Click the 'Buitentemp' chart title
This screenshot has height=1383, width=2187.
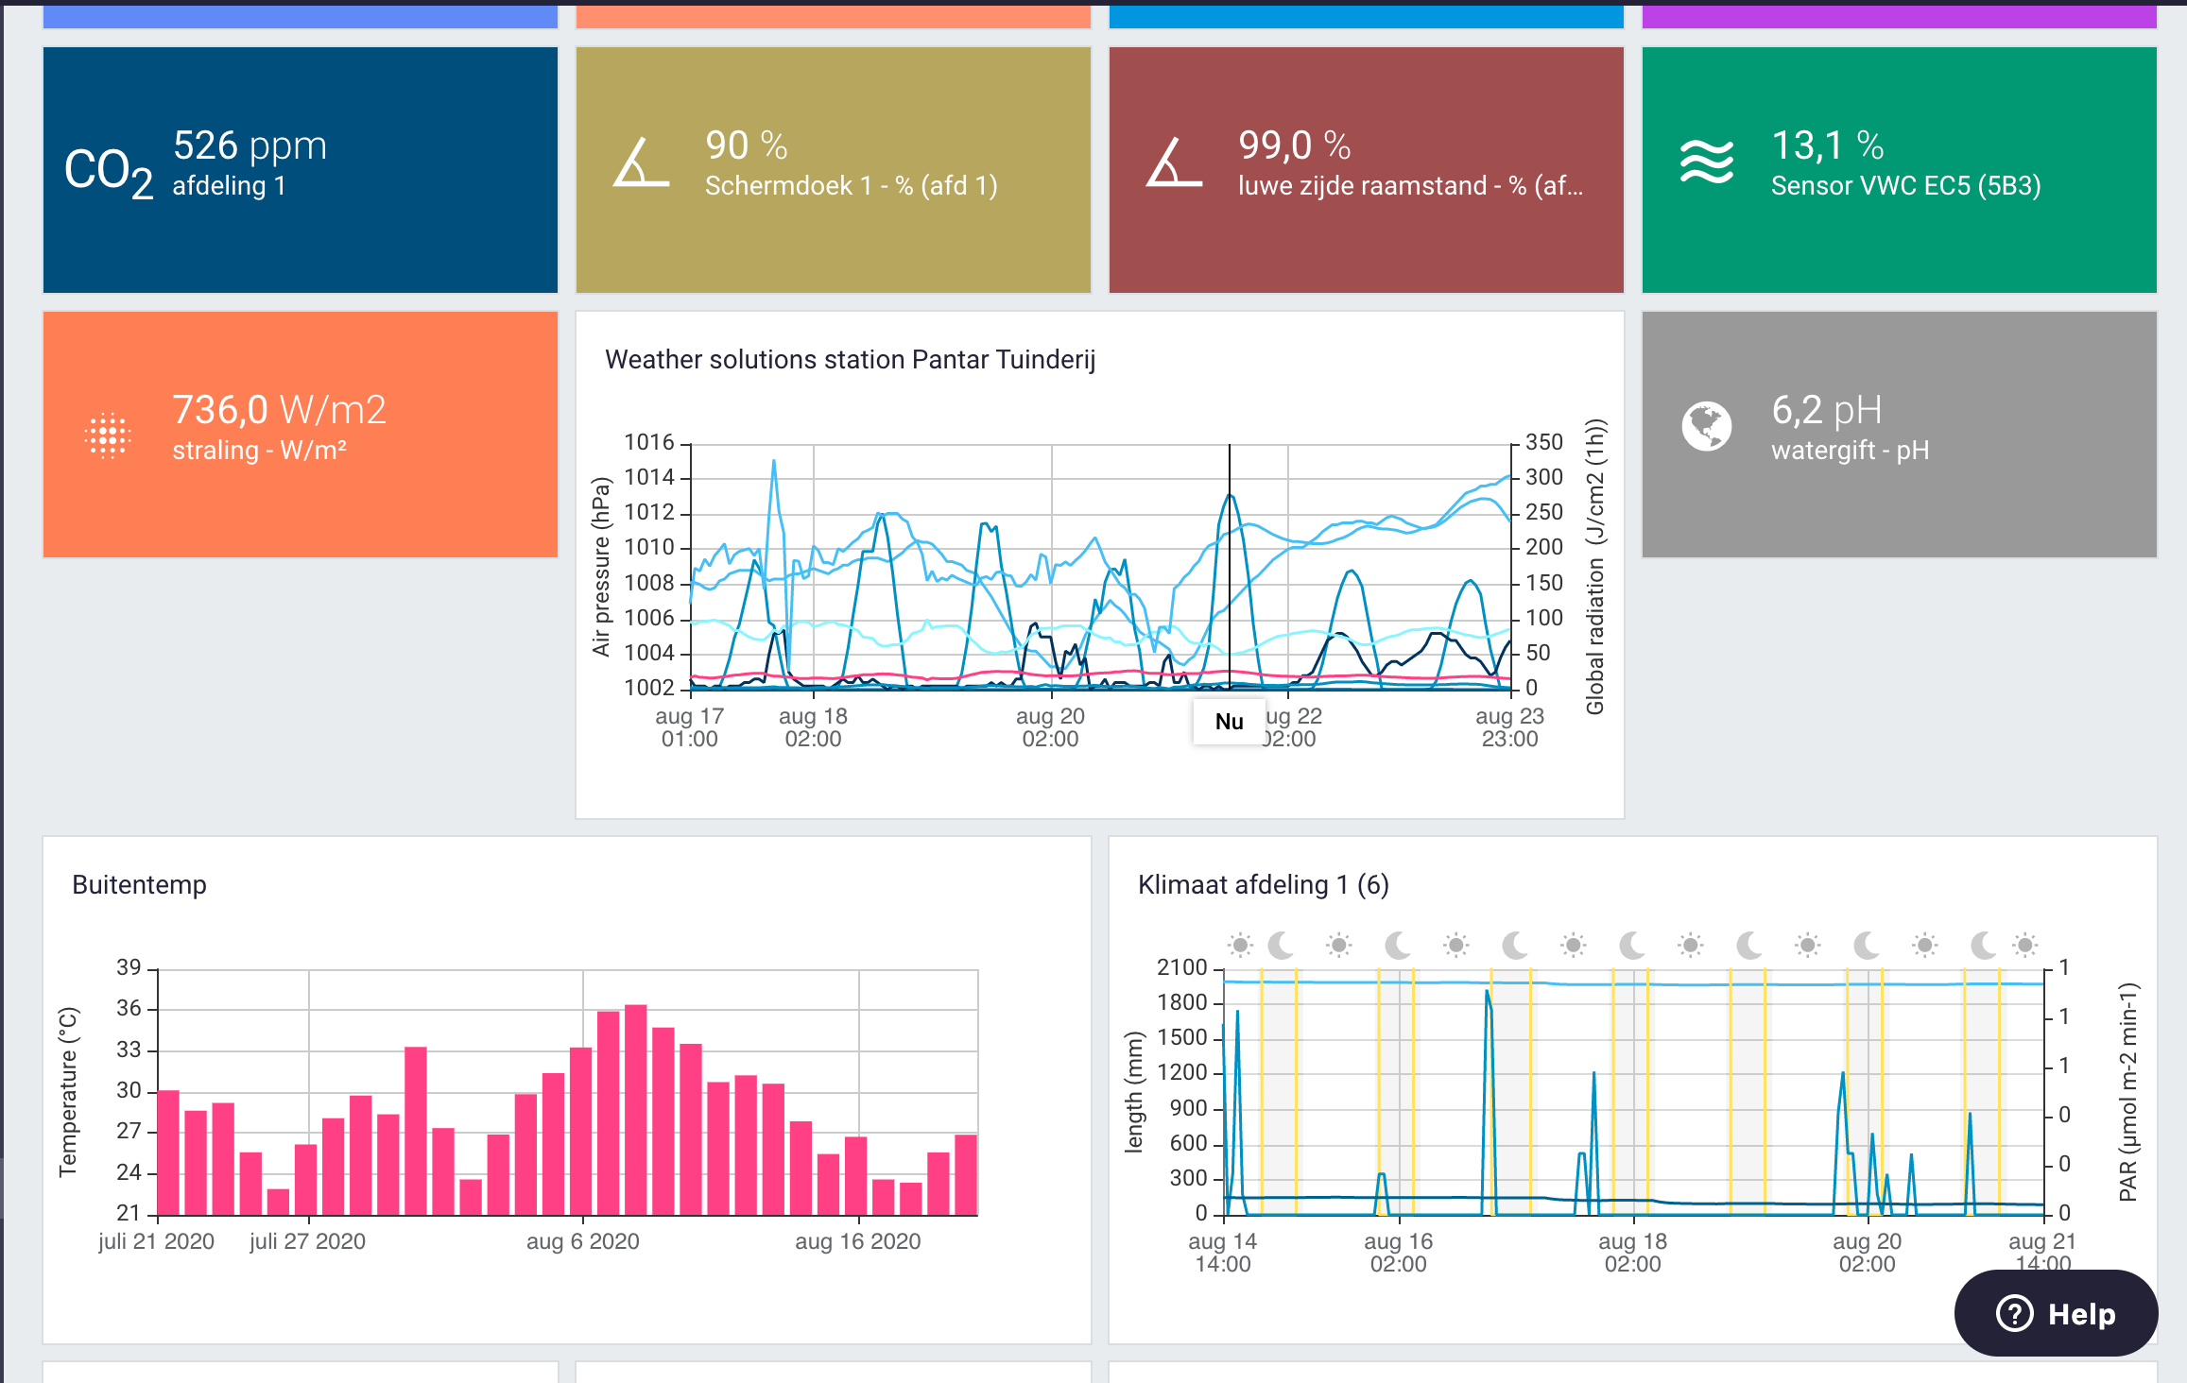139,885
